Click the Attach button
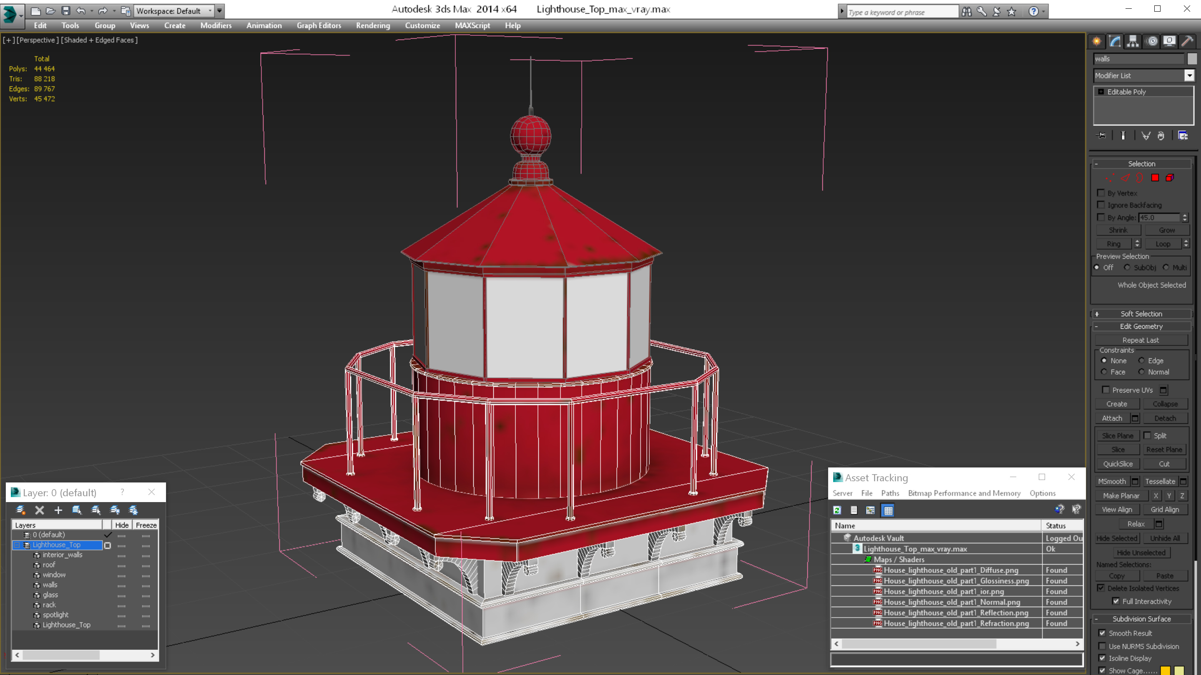The height and width of the screenshot is (675, 1201). coord(1112,418)
